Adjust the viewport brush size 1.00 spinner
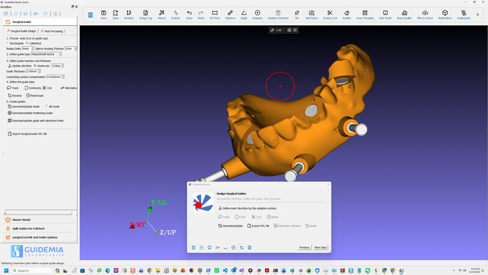488x275 pixels. pos(284,30)
